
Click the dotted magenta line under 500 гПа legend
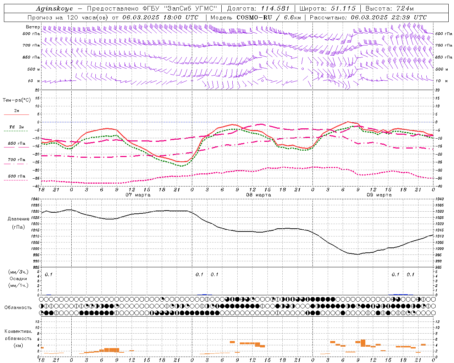tap(16, 180)
